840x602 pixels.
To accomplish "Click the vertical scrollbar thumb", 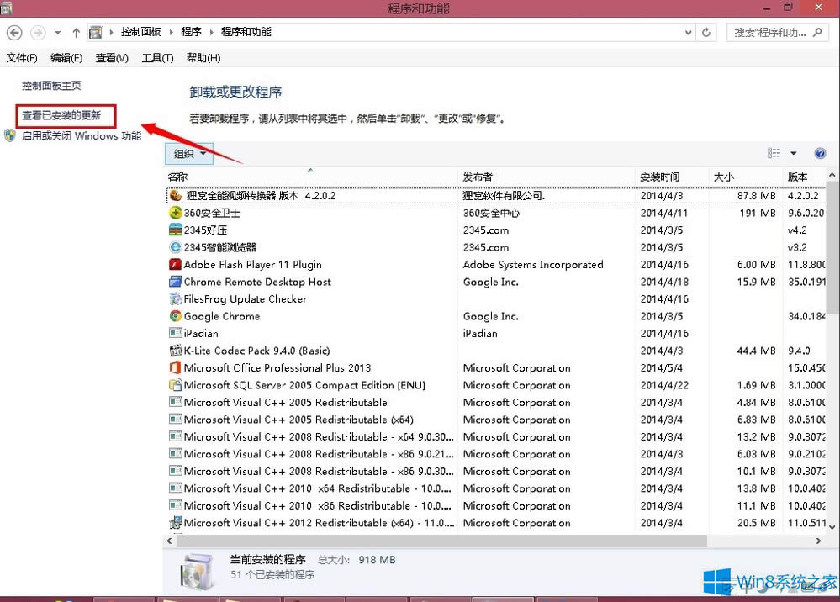I will [832, 247].
